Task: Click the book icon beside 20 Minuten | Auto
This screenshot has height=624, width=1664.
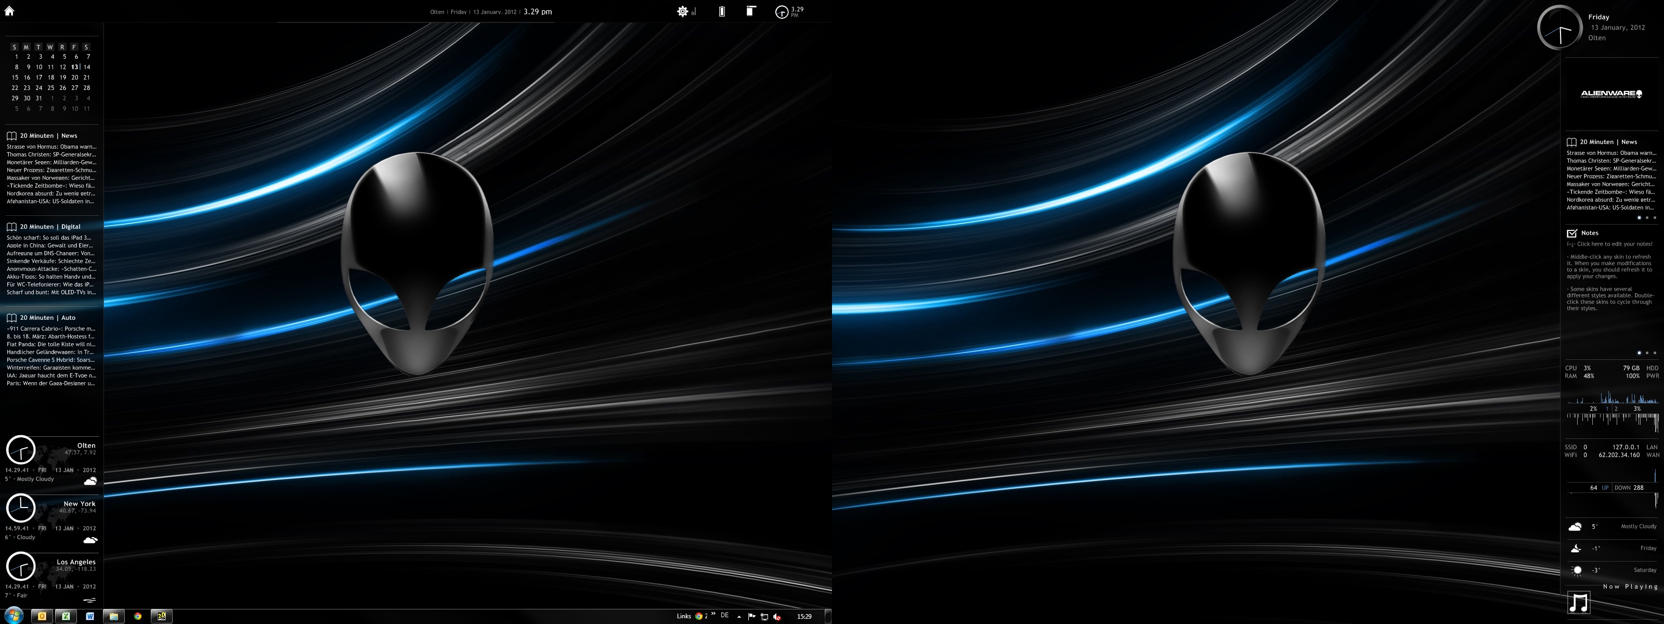Action: pos(11,318)
